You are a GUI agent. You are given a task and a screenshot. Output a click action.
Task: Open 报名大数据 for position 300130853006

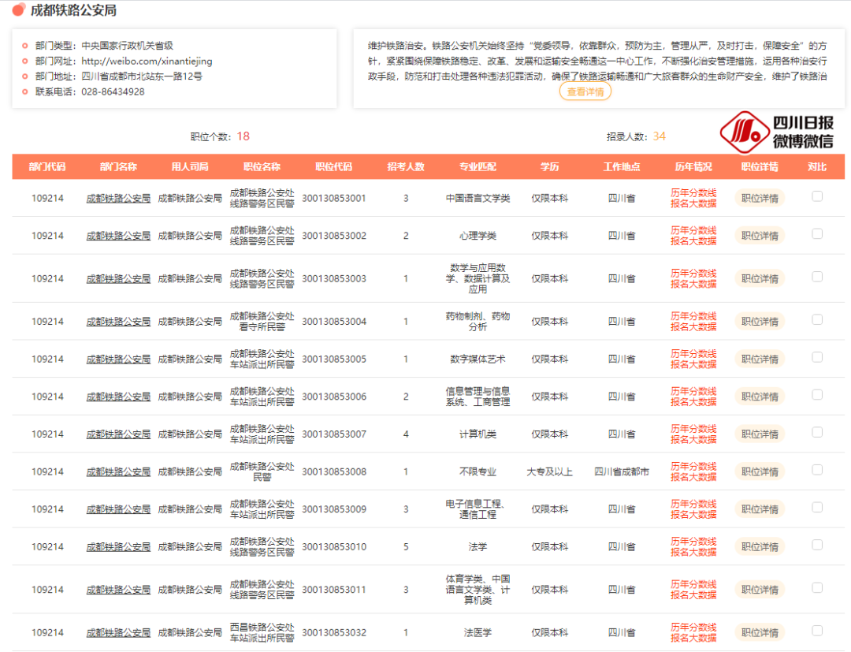tap(693, 402)
